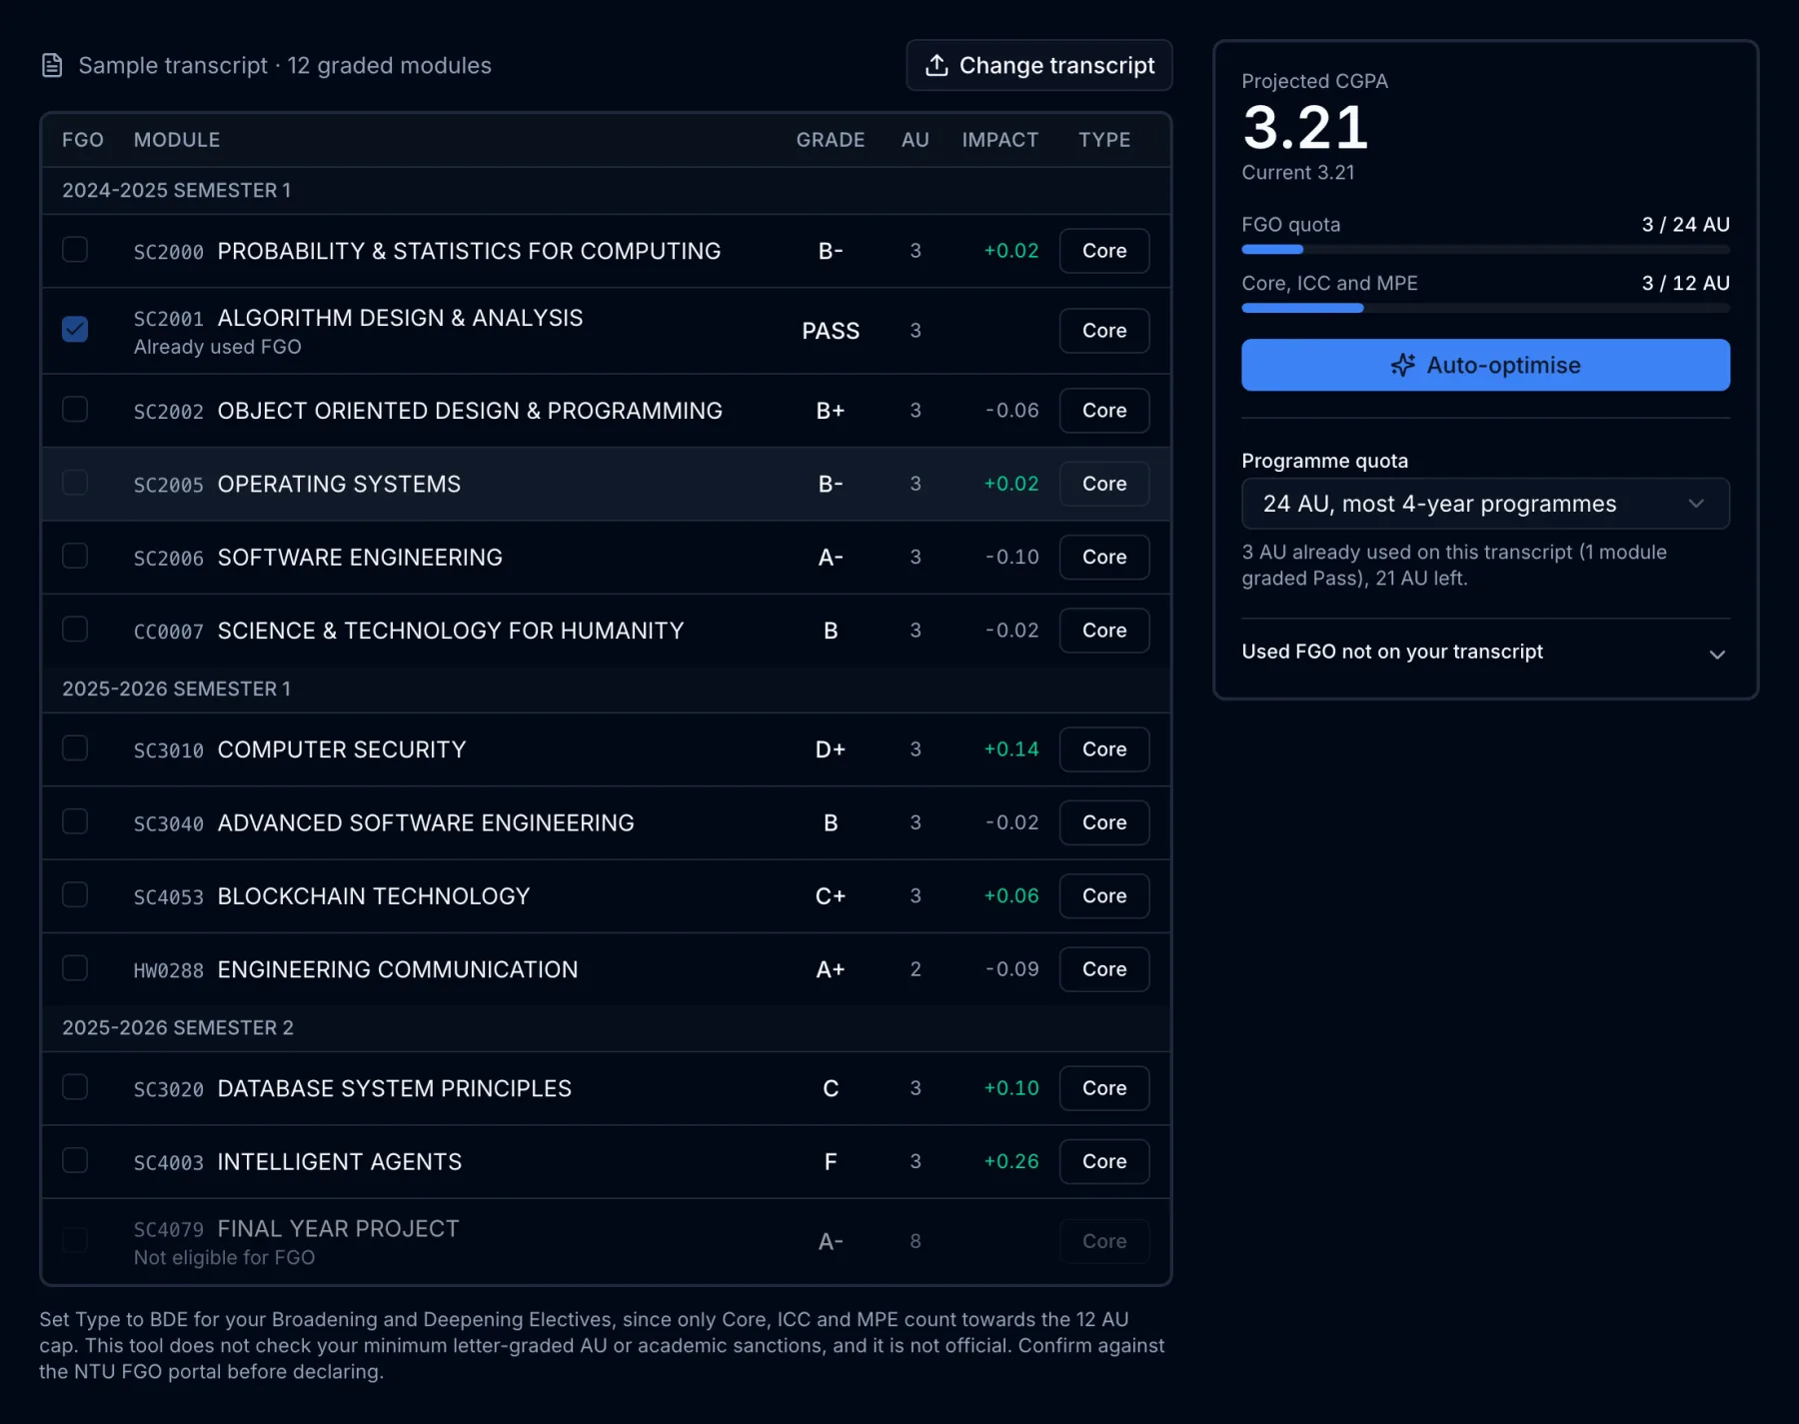The height and width of the screenshot is (1424, 1799).
Task: Click the Projected CGPA value 3.21
Action: [x=1305, y=127]
